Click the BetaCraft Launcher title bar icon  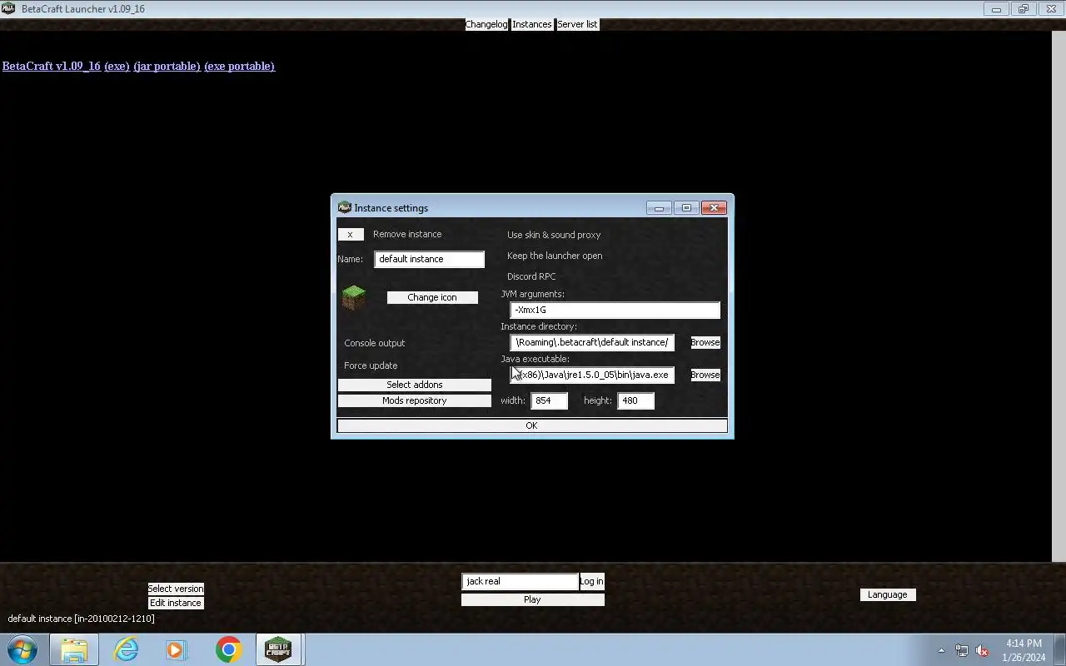coord(8,8)
